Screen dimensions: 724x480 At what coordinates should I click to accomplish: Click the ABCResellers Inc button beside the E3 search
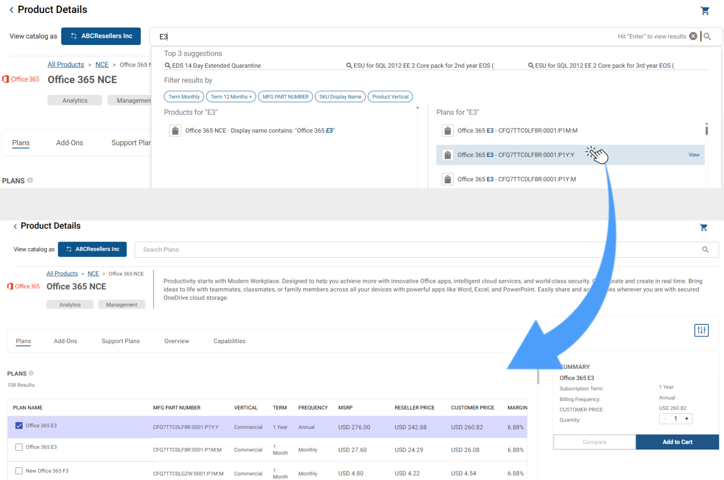point(101,36)
